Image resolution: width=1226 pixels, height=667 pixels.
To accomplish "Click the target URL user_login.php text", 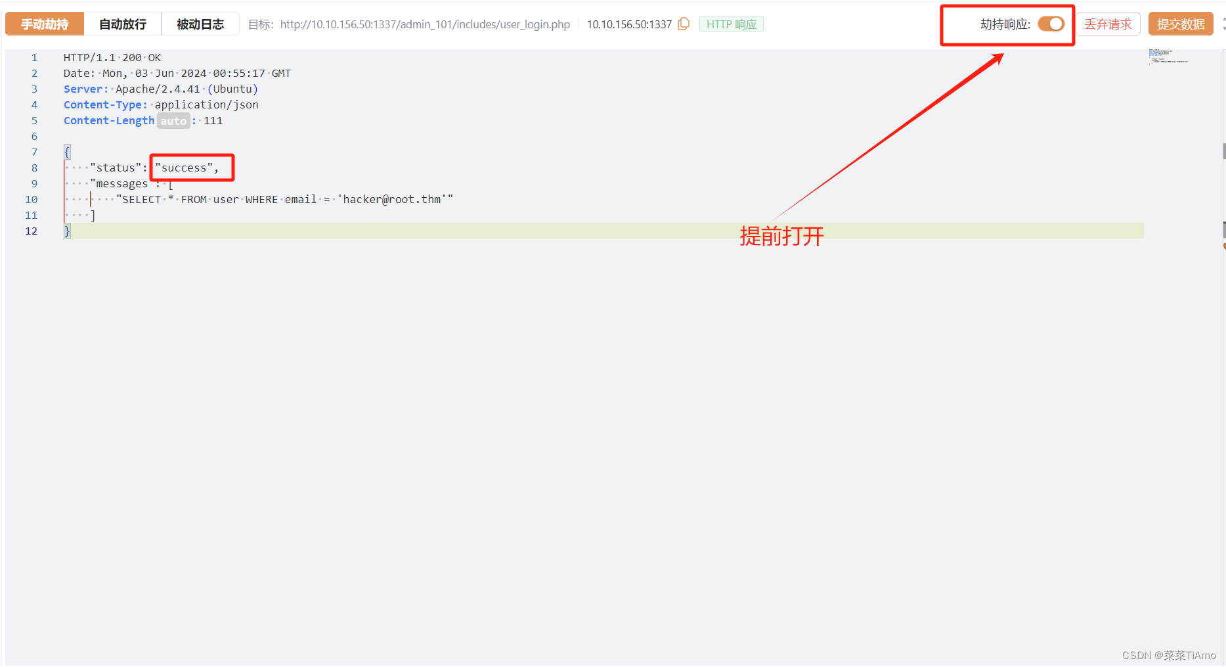I will coord(425,24).
